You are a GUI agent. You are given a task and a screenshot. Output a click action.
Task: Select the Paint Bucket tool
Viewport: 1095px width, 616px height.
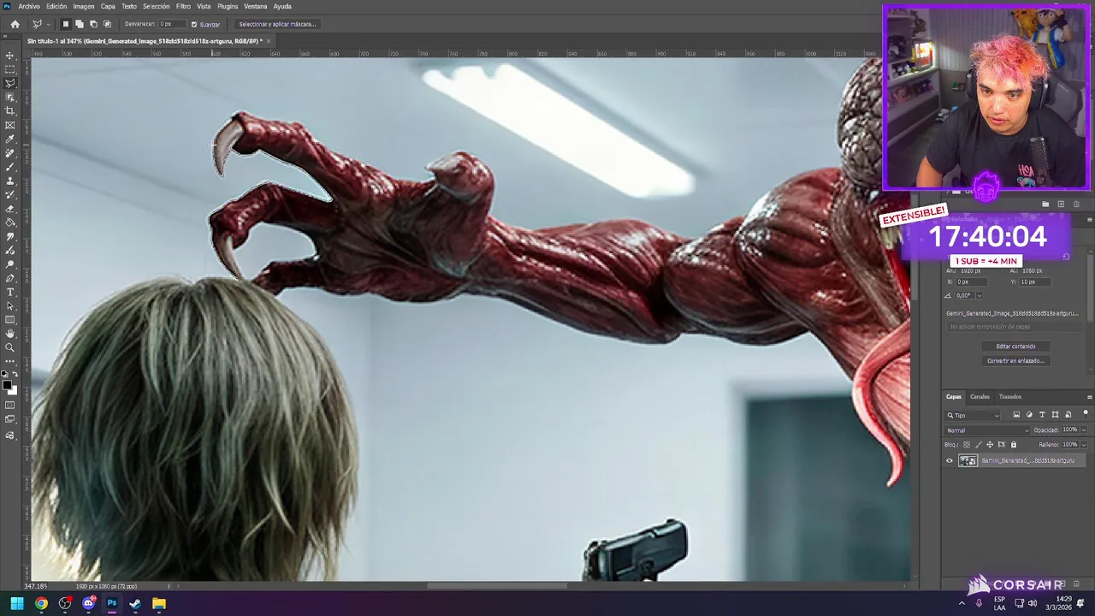tap(10, 222)
